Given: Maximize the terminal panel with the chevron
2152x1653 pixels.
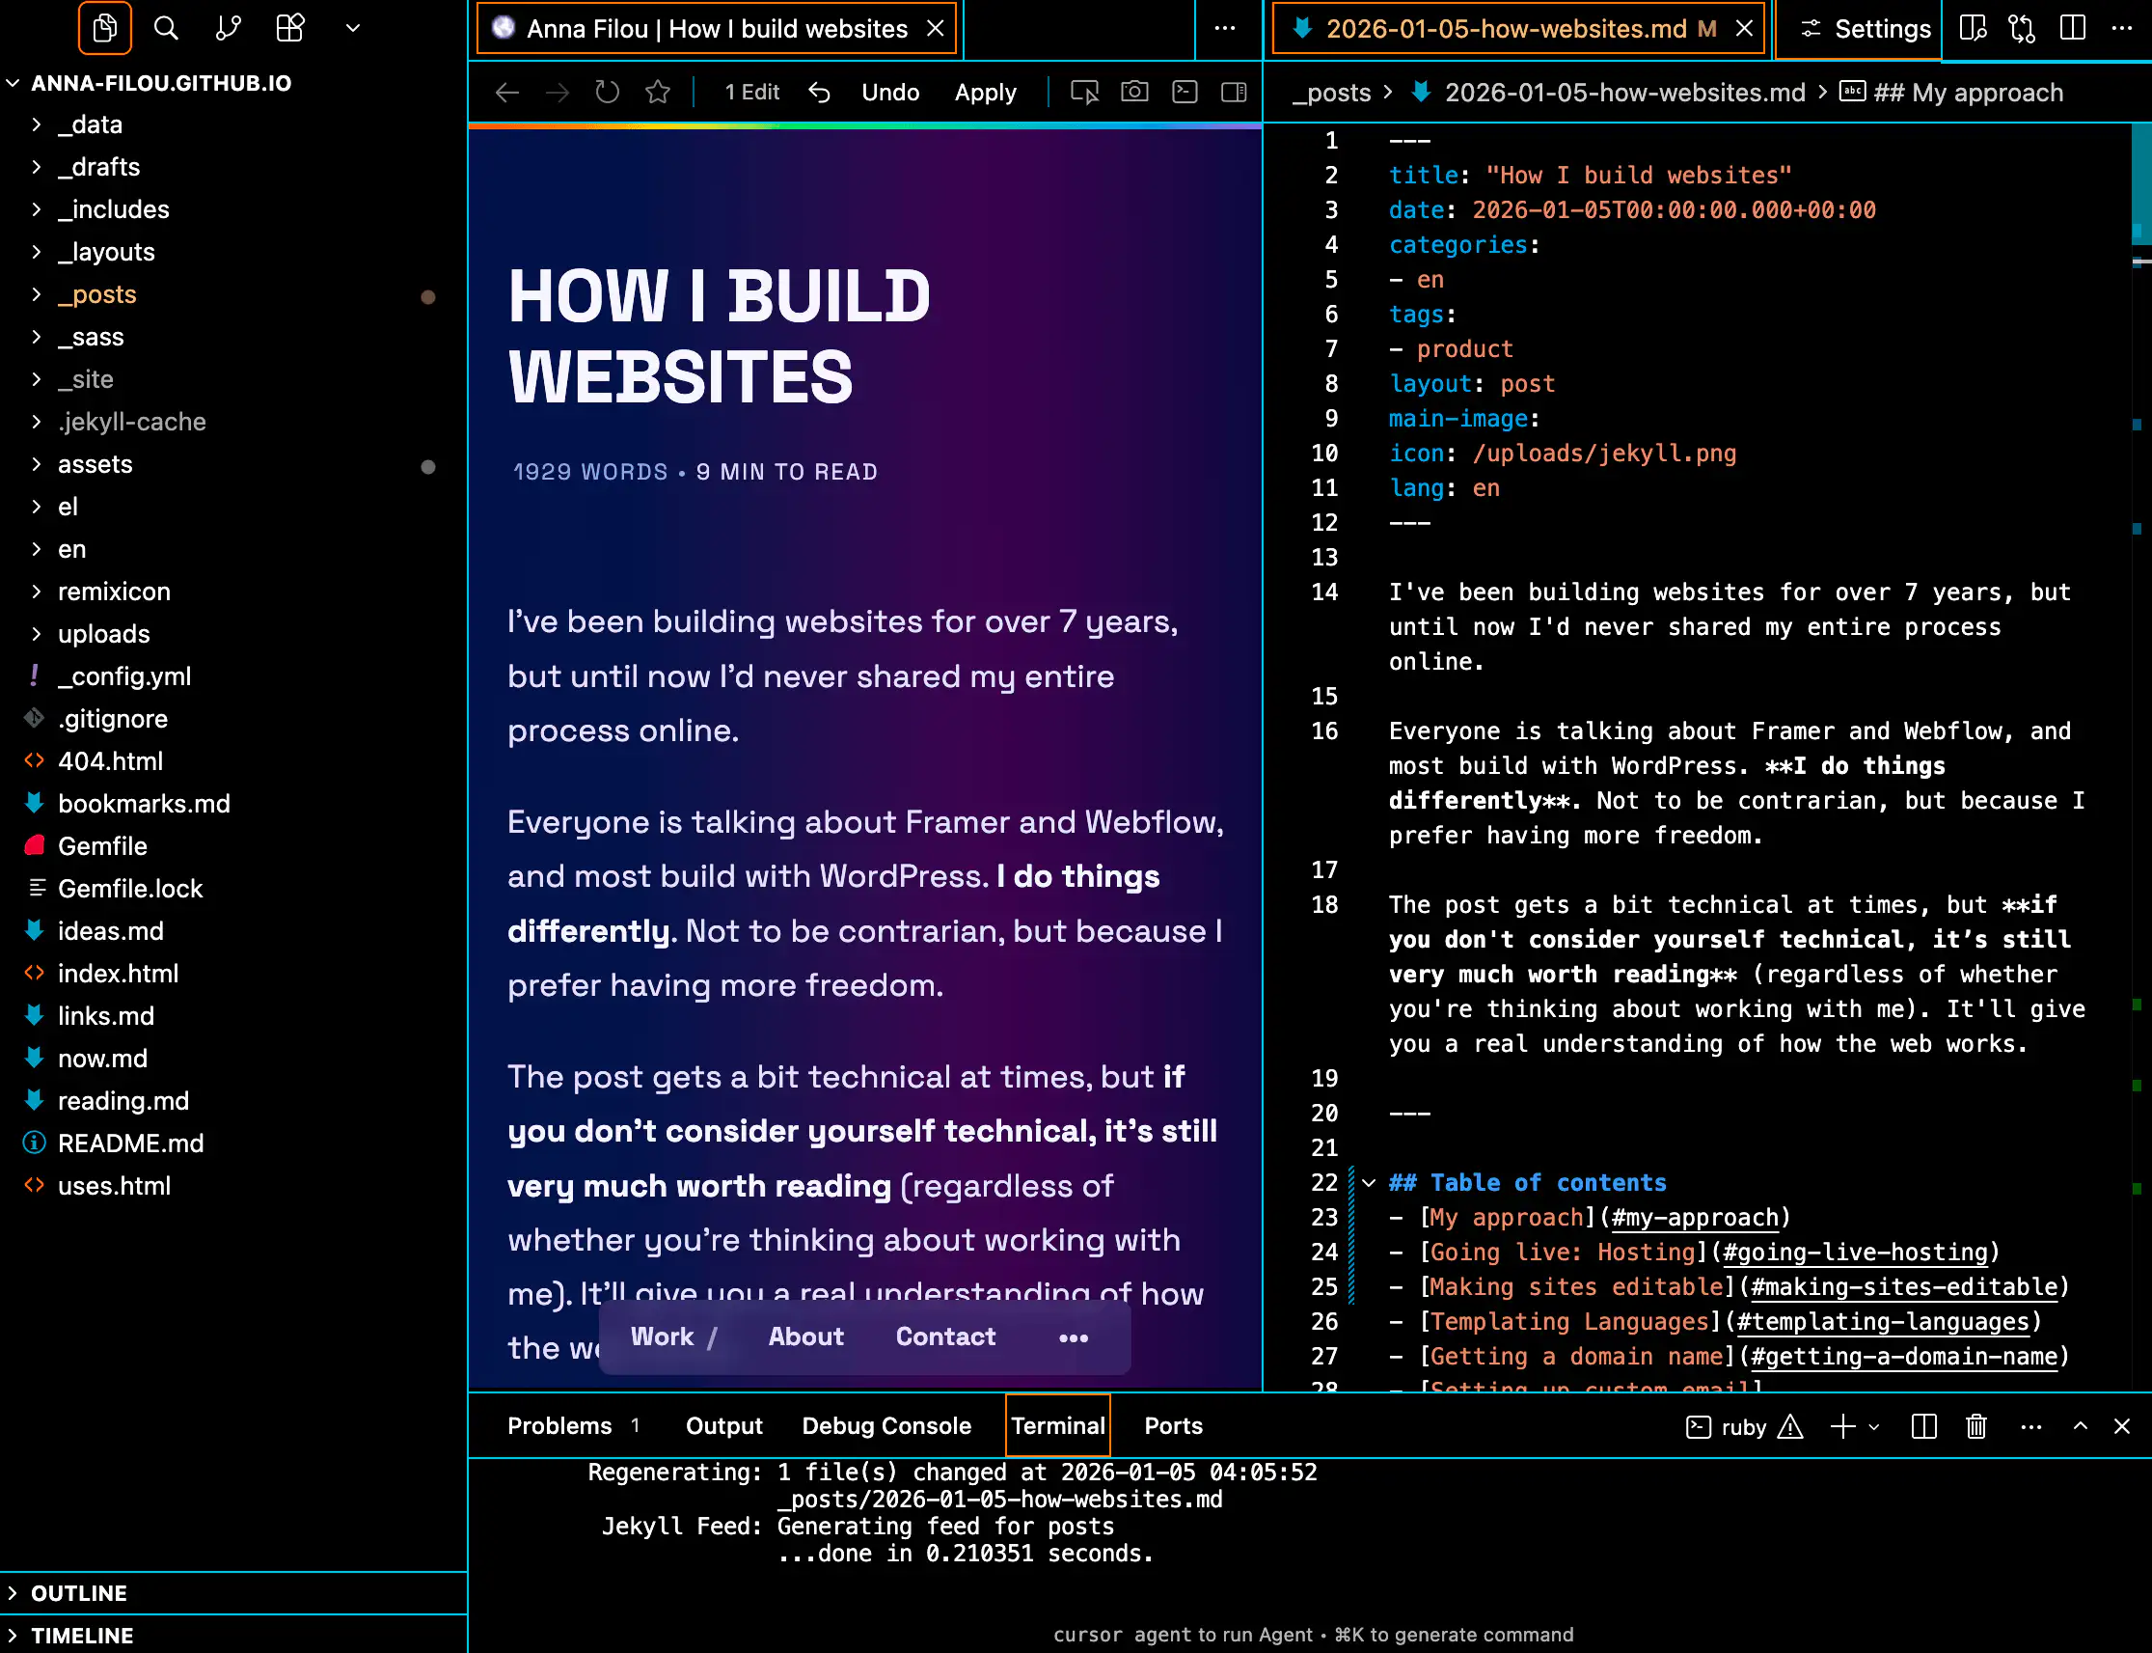Looking at the screenshot, I should [2081, 1426].
